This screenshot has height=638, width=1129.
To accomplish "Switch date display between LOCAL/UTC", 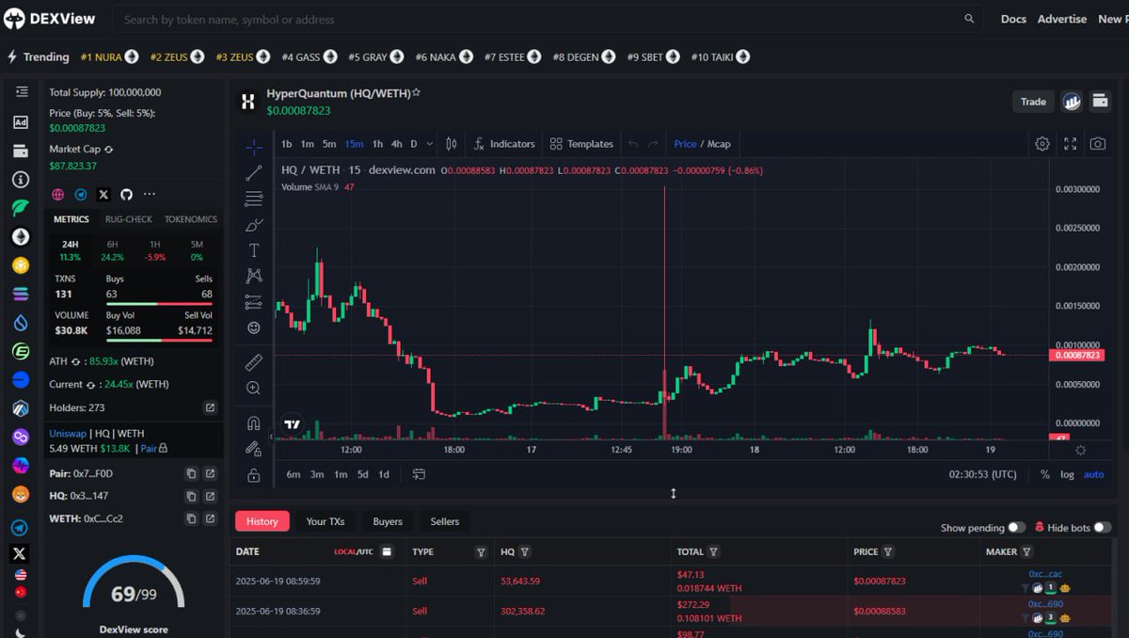I will [x=354, y=552].
